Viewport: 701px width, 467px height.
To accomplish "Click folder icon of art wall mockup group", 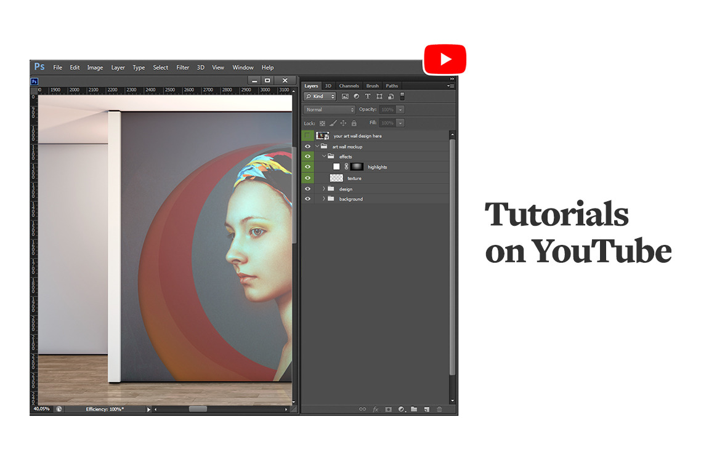I will [324, 146].
